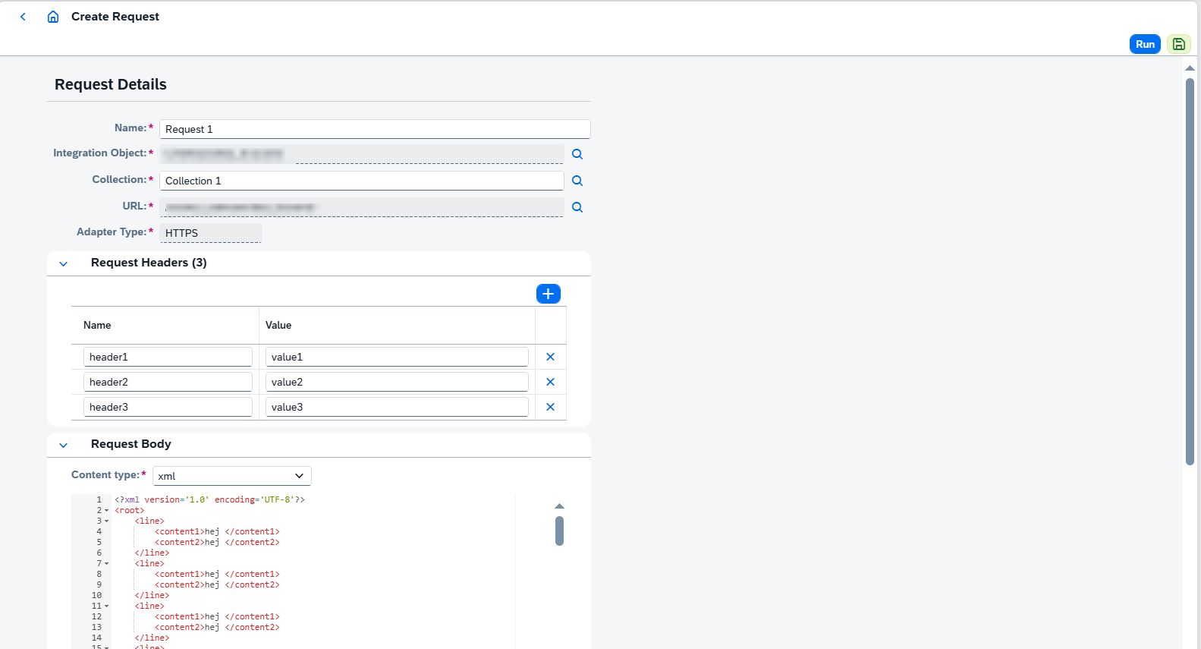Click the Name column header

point(97,325)
